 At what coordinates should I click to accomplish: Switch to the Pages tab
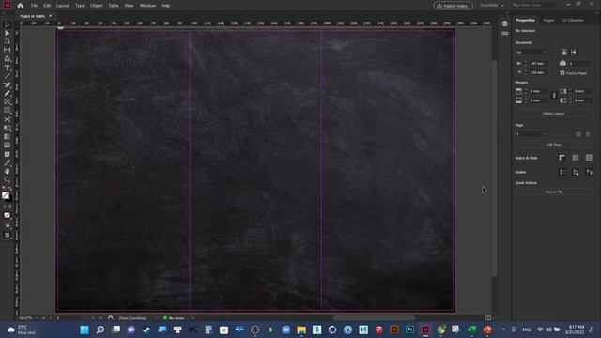point(548,20)
